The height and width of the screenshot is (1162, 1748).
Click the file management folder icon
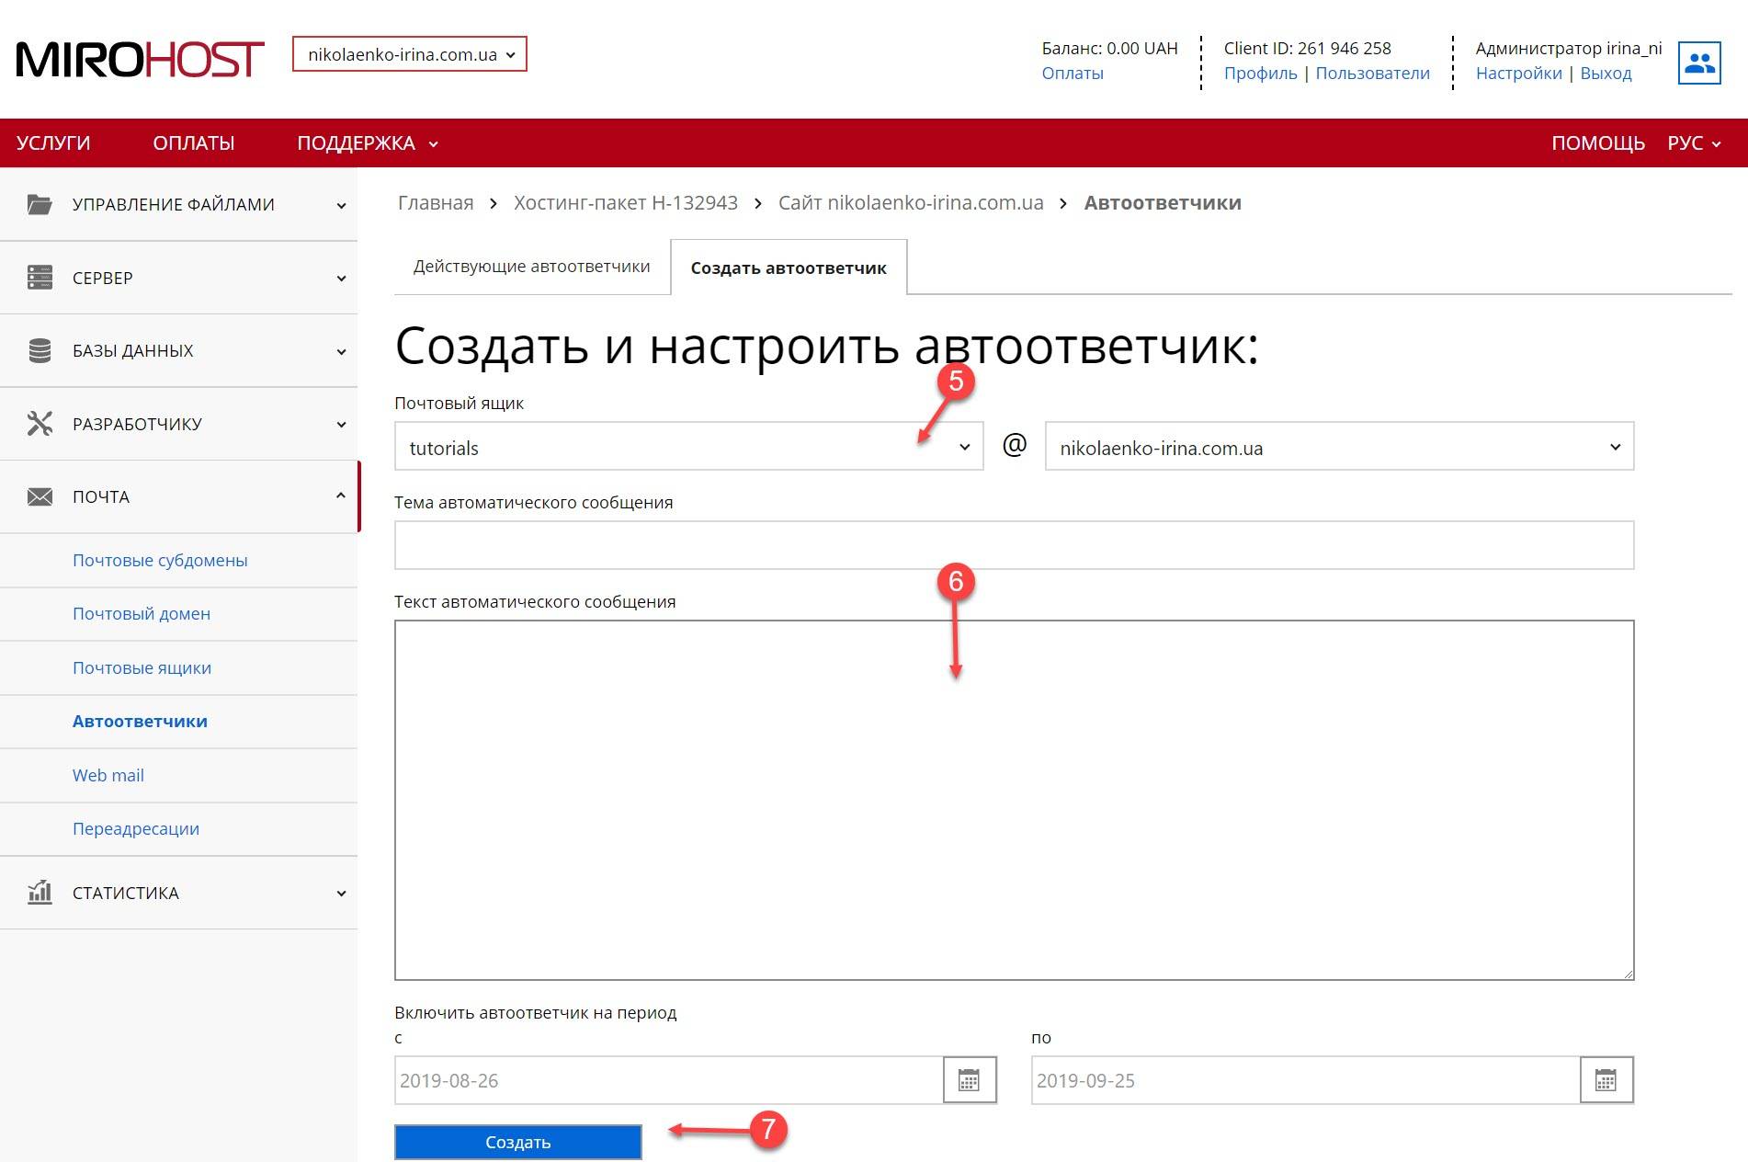click(40, 204)
